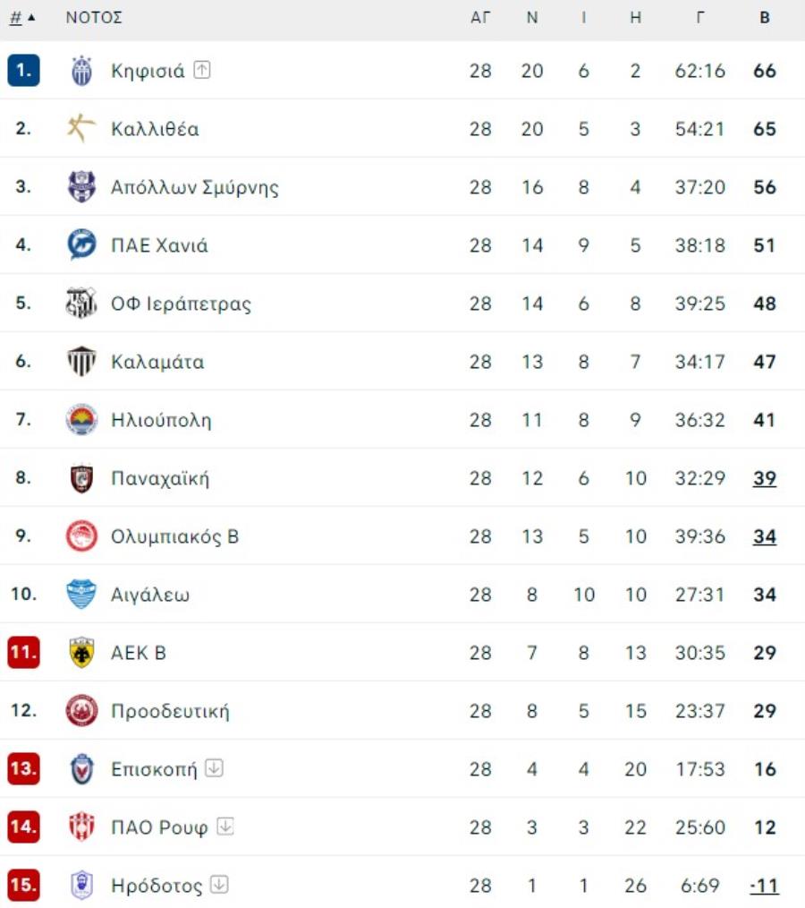Click the relegation arrow icon beside Επισκοπή
The width and height of the screenshot is (805, 908).
[x=214, y=768]
